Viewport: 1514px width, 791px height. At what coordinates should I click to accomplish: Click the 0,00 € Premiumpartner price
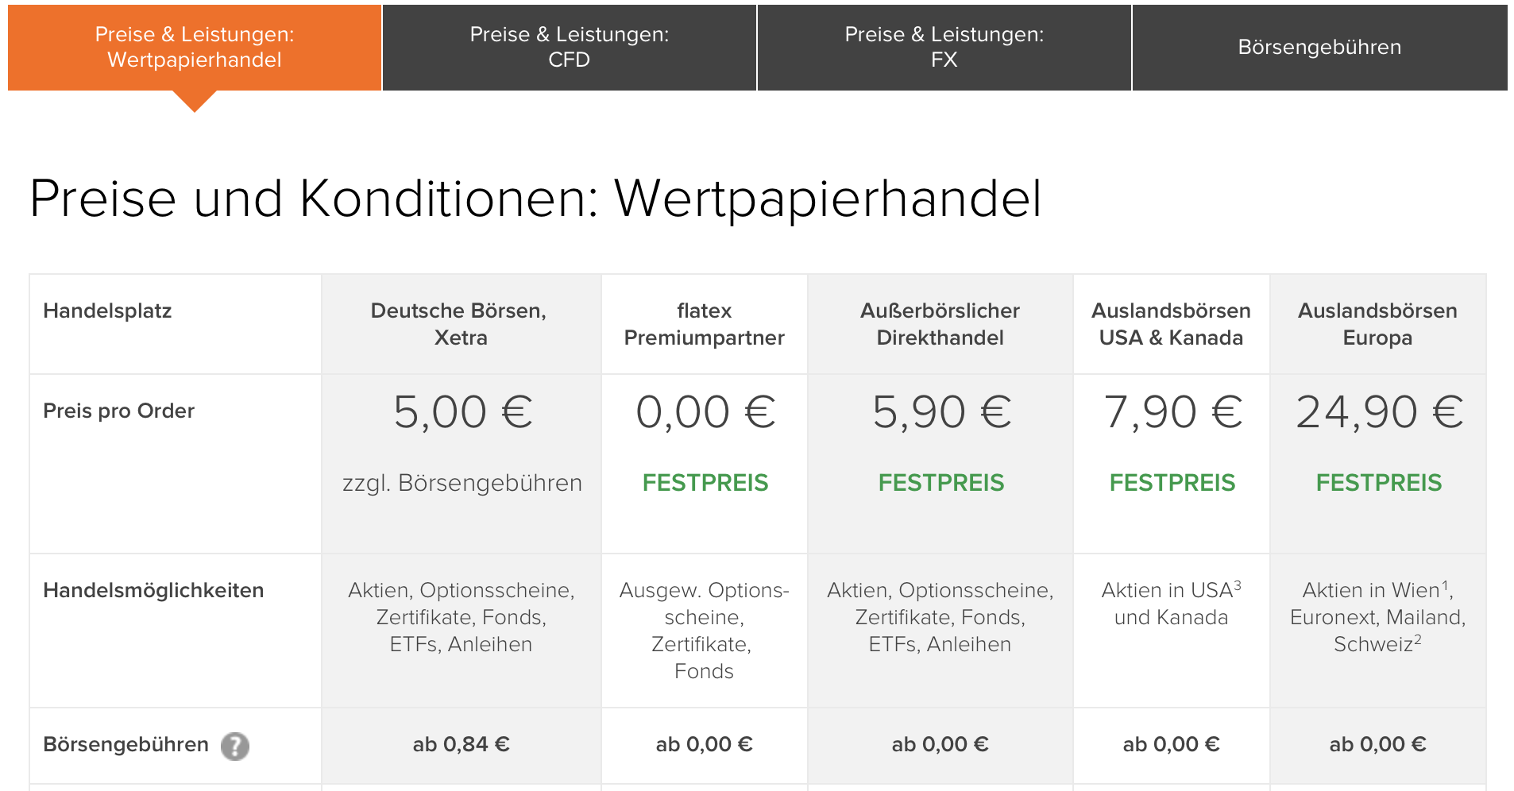click(x=705, y=412)
